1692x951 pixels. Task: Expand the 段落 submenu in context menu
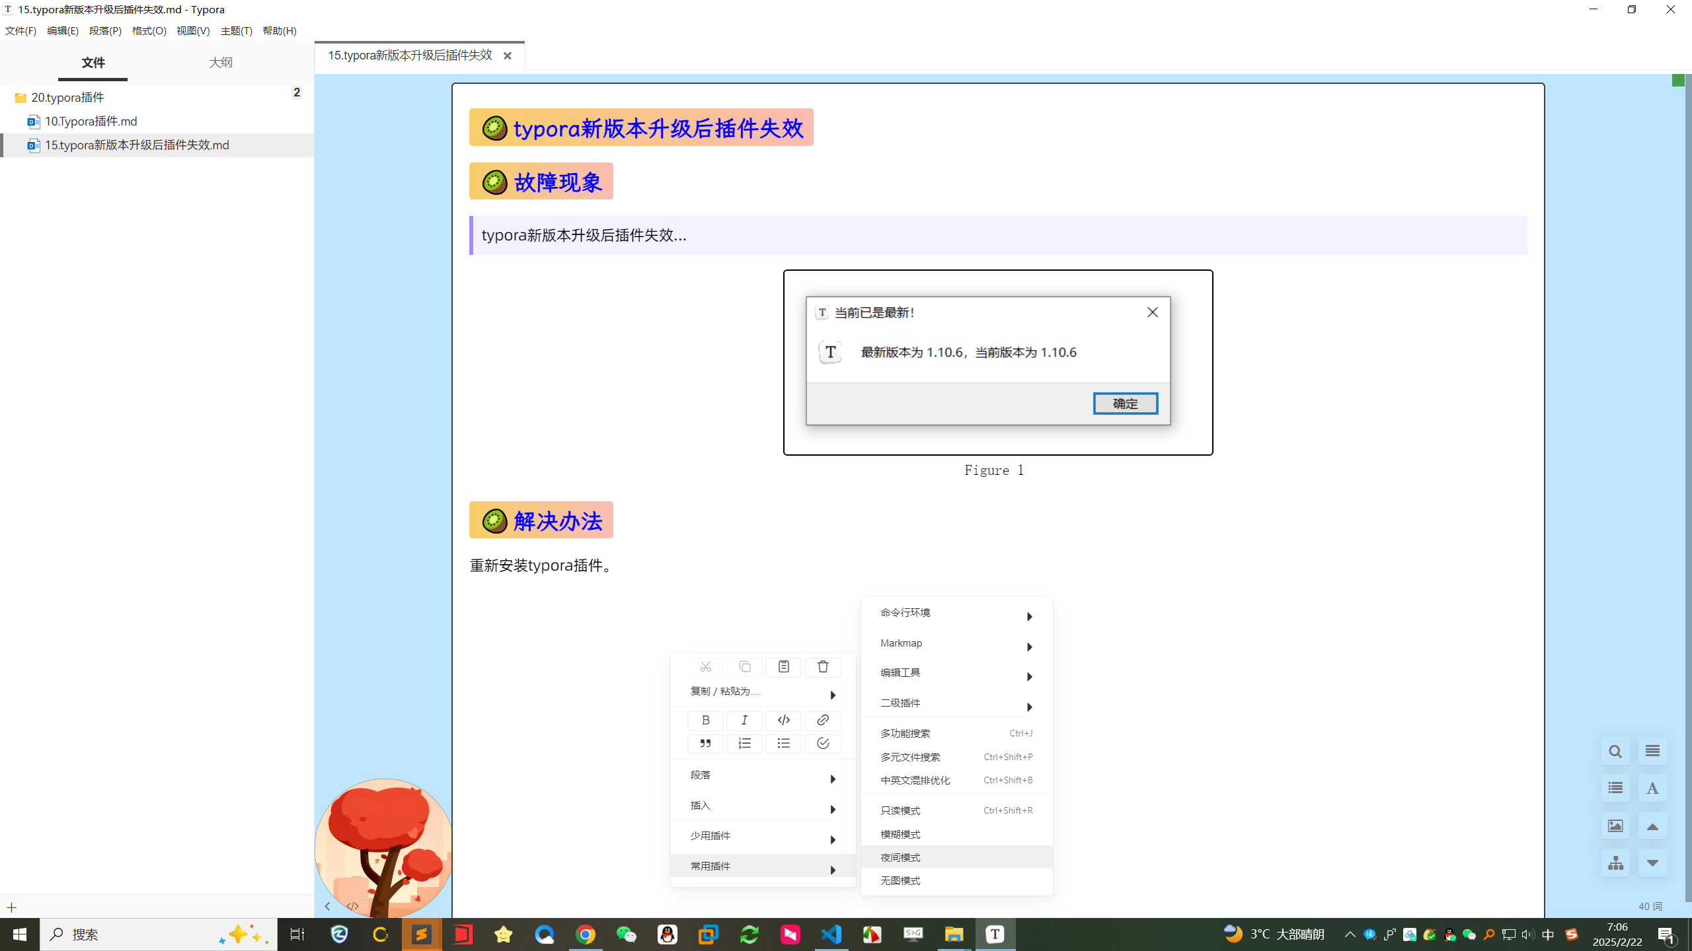(763, 775)
